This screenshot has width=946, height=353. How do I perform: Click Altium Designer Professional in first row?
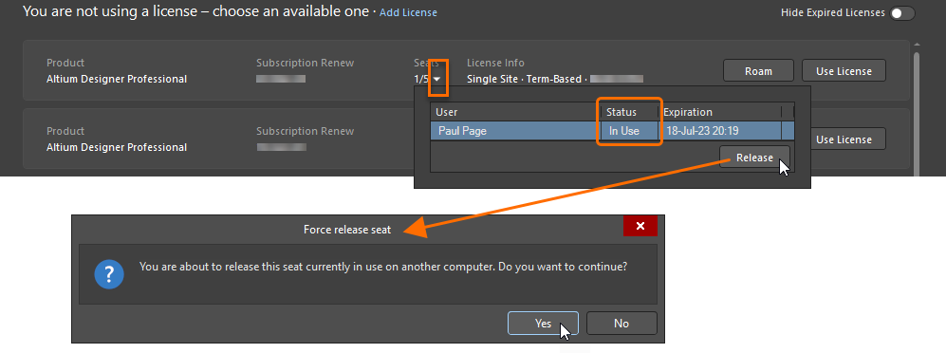117,79
